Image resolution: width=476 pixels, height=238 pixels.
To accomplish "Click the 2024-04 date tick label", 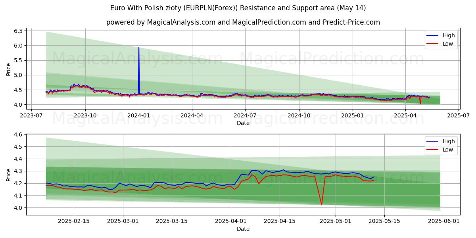I will pyautogui.click(x=192, y=115).
